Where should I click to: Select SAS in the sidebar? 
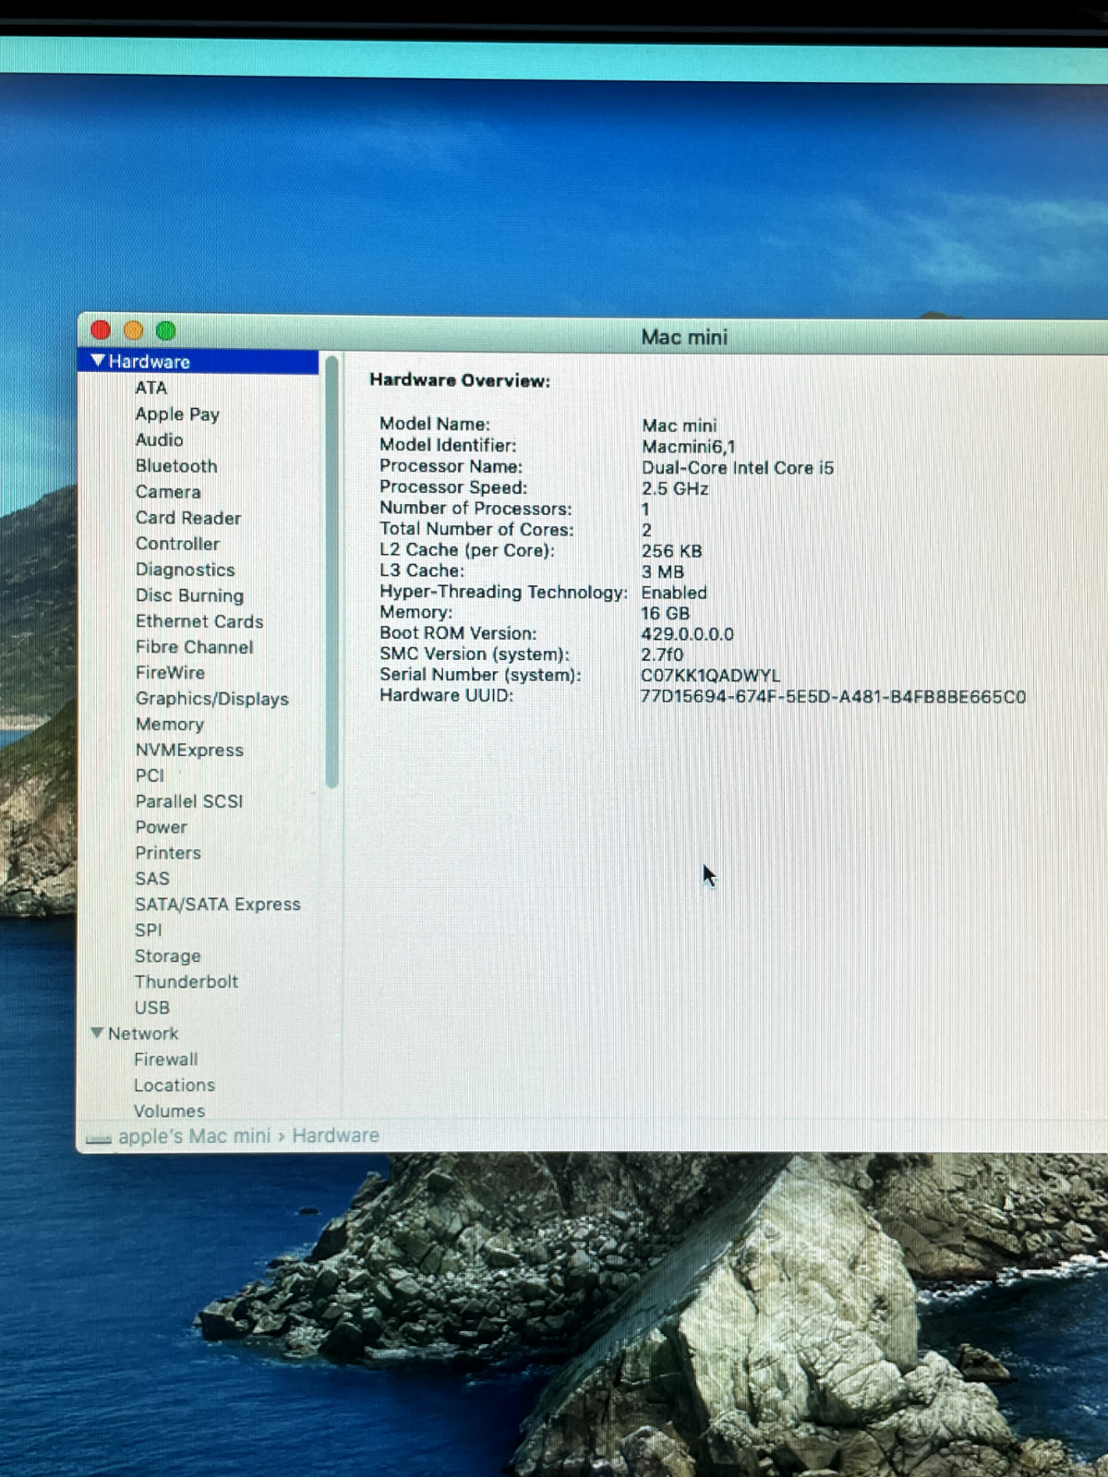tap(152, 878)
